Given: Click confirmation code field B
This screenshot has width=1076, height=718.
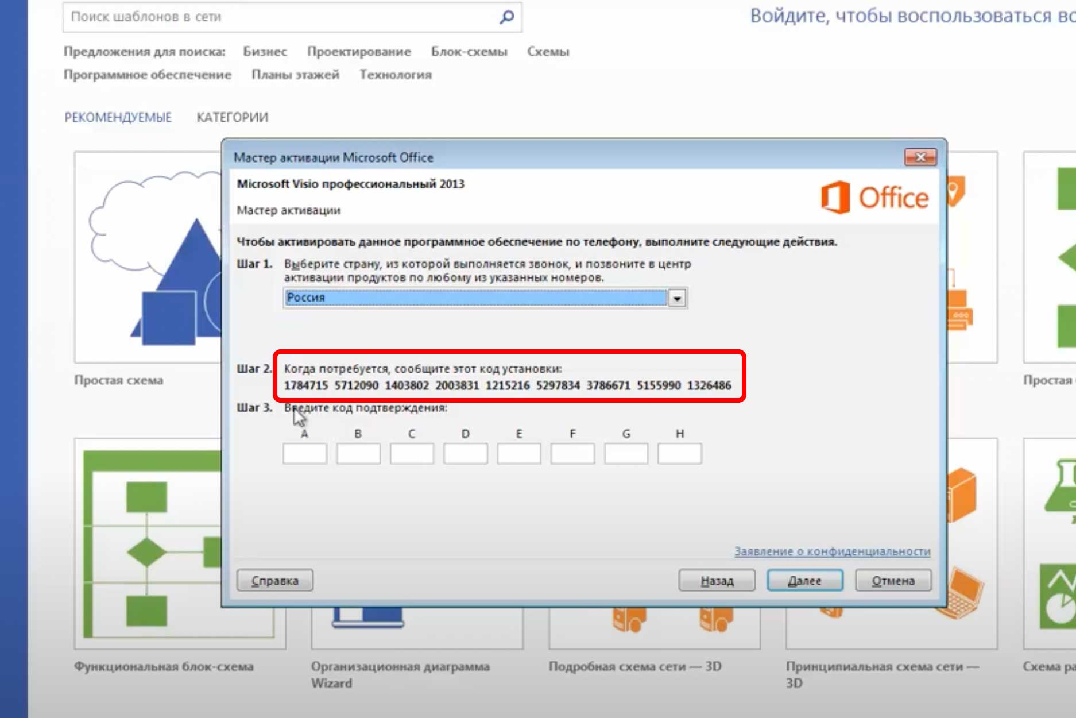Looking at the screenshot, I should point(358,453).
